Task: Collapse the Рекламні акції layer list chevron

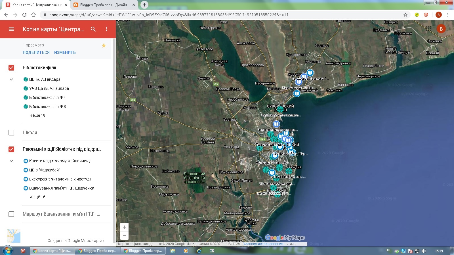Action: click(x=11, y=161)
